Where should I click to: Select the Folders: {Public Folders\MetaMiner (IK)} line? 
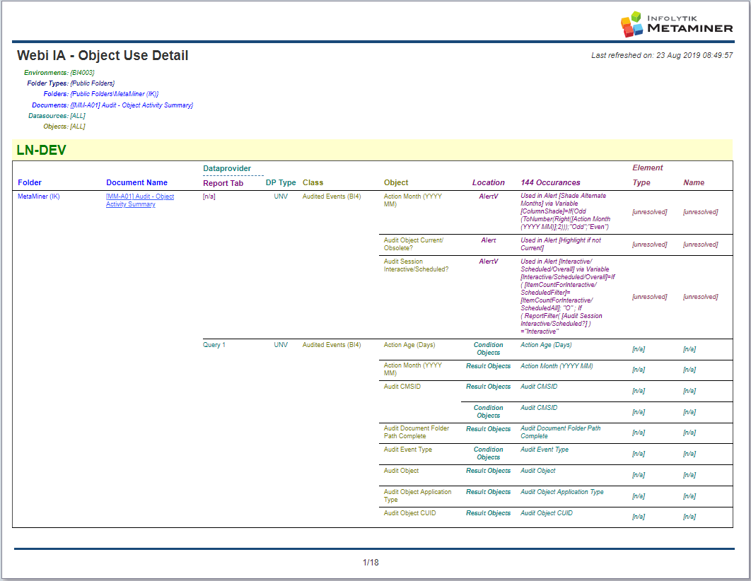coord(101,94)
